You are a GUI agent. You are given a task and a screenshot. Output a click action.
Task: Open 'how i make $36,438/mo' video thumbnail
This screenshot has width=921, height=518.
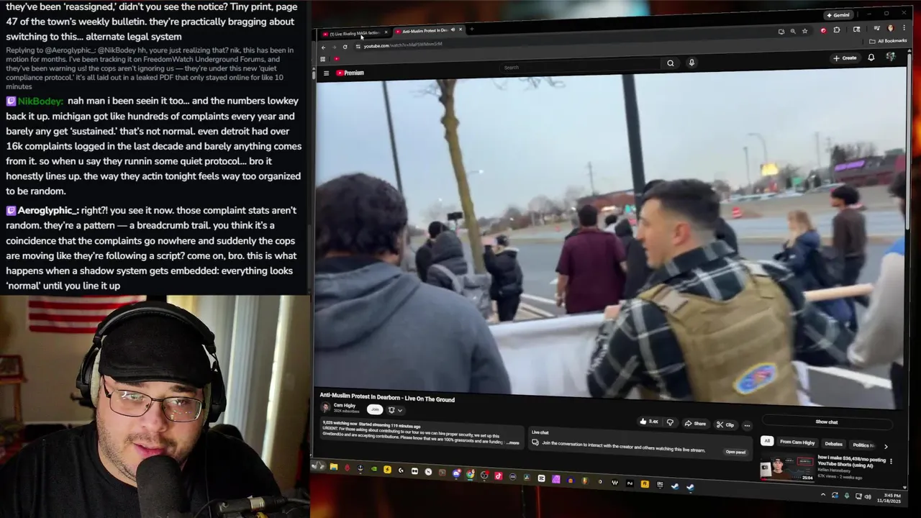click(x=787, y=467)
